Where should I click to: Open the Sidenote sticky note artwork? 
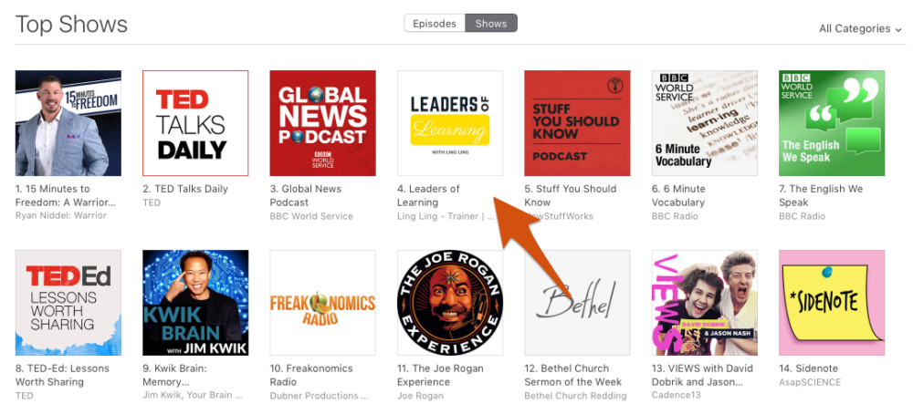832,303
